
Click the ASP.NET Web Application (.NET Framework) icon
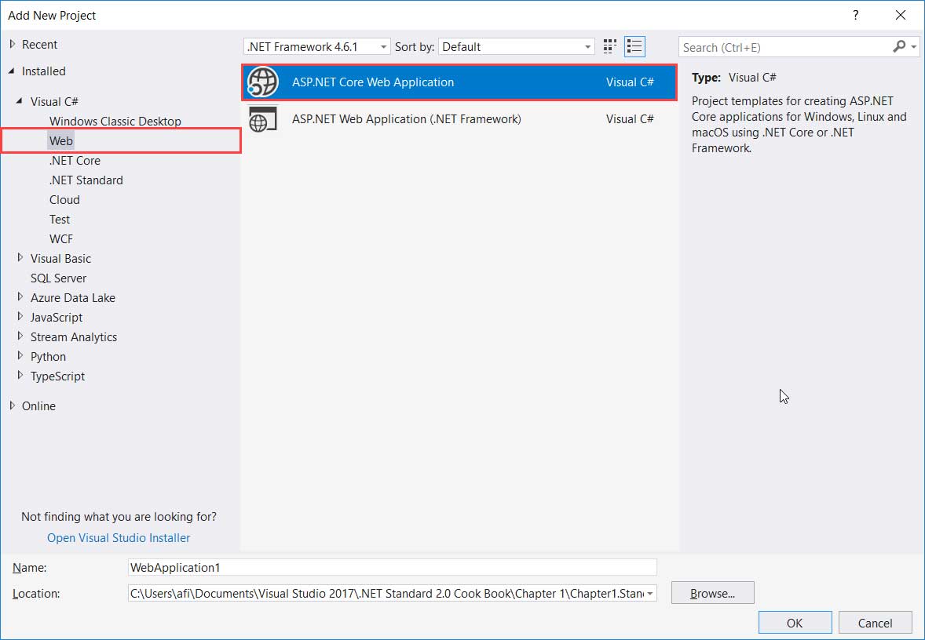(x=262, y=119)
